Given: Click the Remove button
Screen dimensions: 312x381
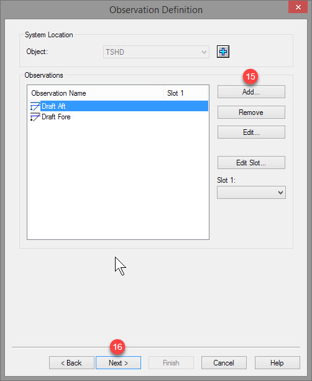Looking at the screenshot, I should pos(251,112).
